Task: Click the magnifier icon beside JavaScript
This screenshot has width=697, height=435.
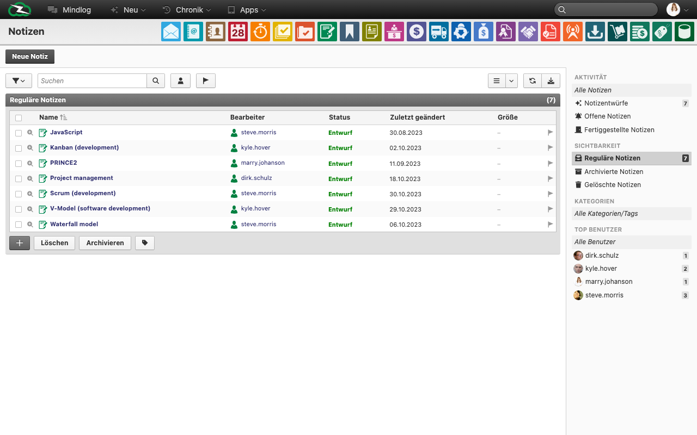Action: (30, 133)
